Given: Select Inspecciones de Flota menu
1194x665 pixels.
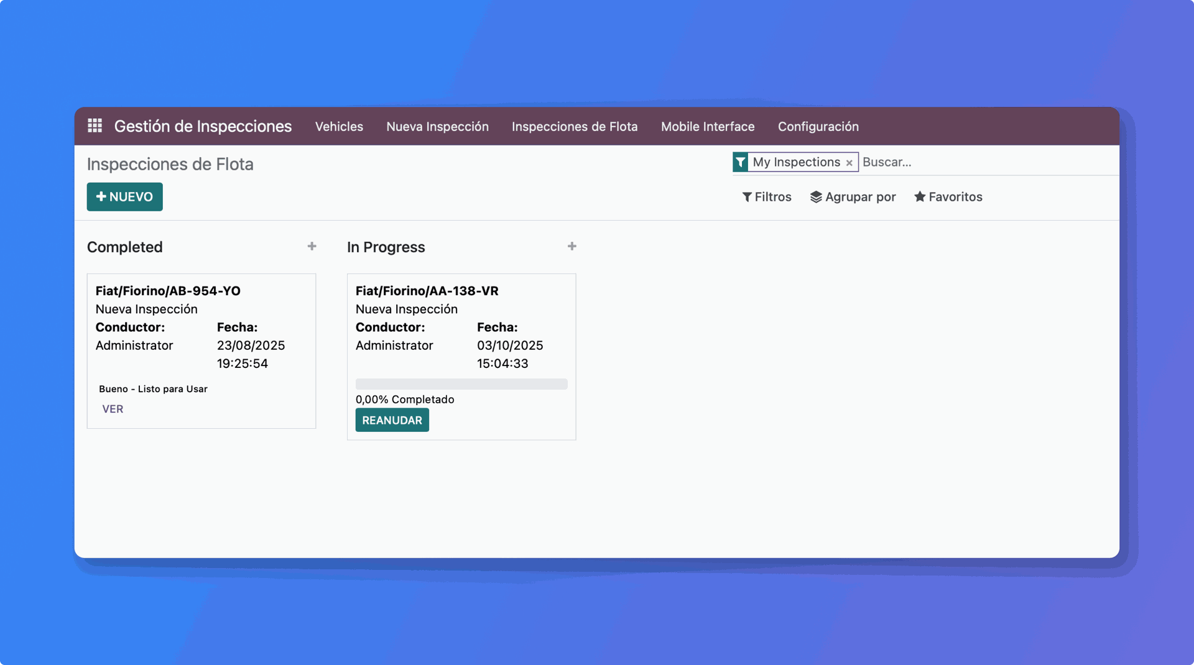Looking at the screenshot, I should coord(575,127).
